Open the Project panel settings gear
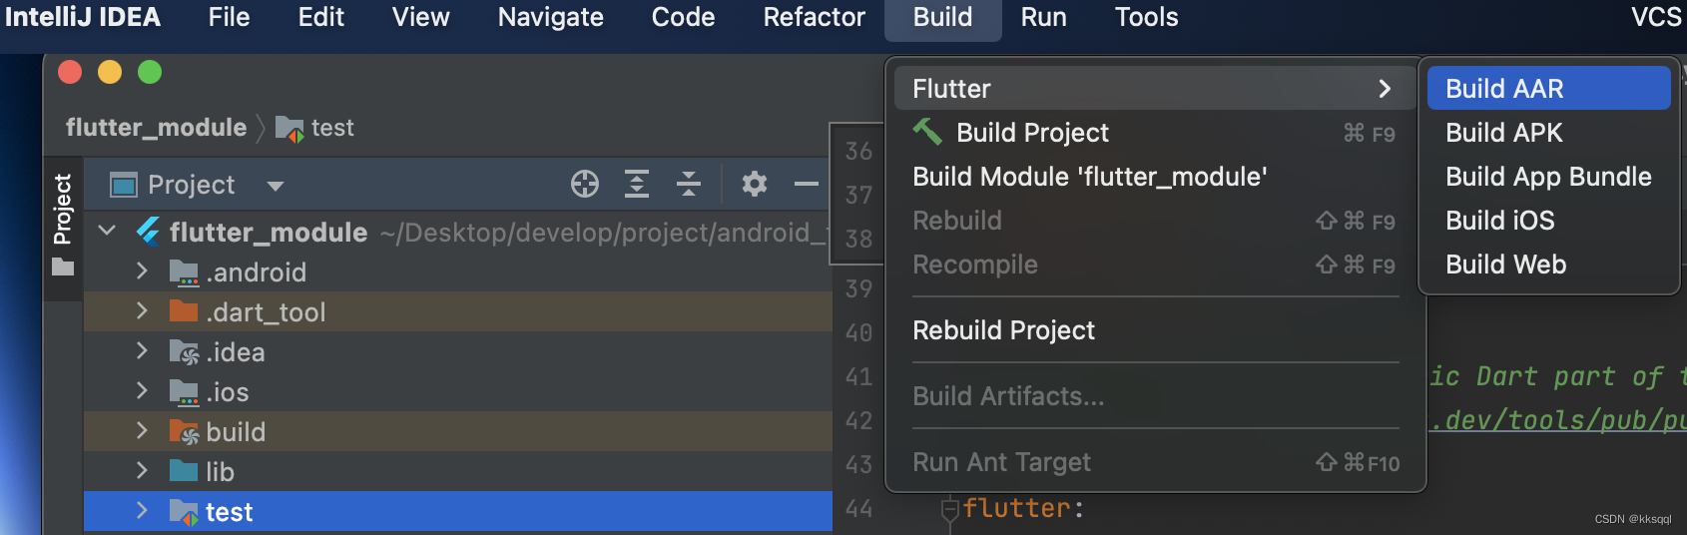Viewport: 1687px width, 535px height. pos(755,184)
